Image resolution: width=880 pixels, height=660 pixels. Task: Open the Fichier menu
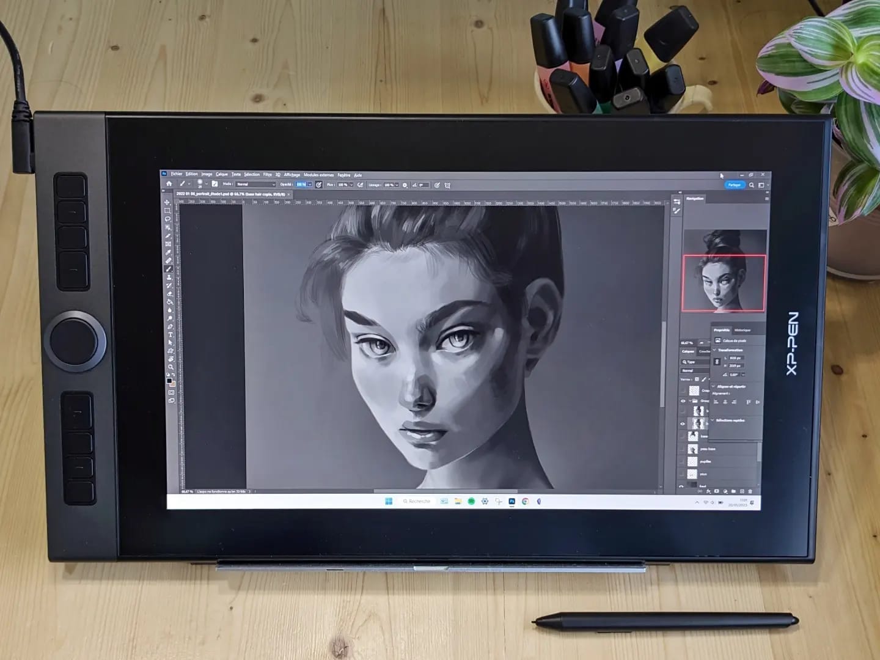coord(177,174)
